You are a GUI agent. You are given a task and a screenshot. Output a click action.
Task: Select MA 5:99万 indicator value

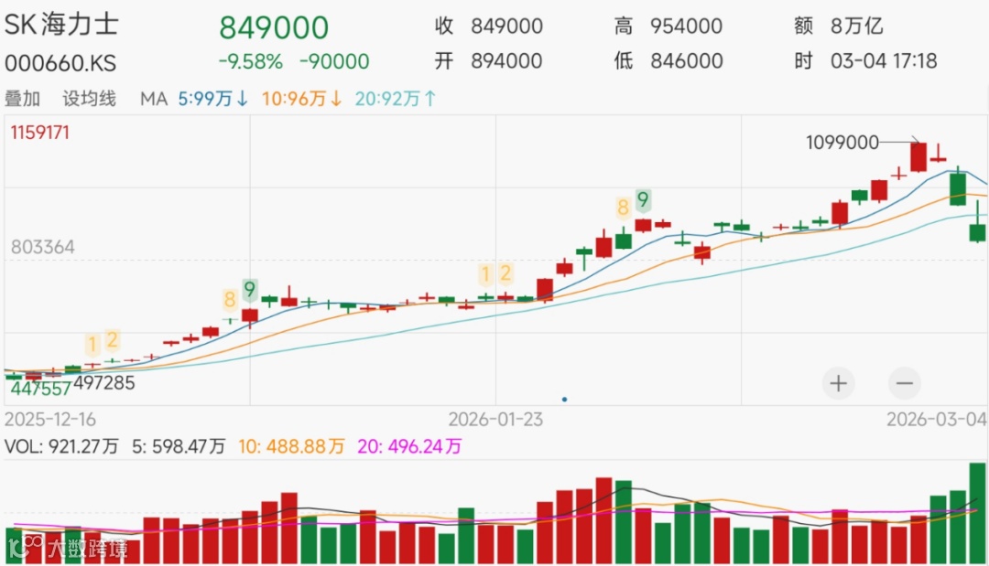point(213,99)
